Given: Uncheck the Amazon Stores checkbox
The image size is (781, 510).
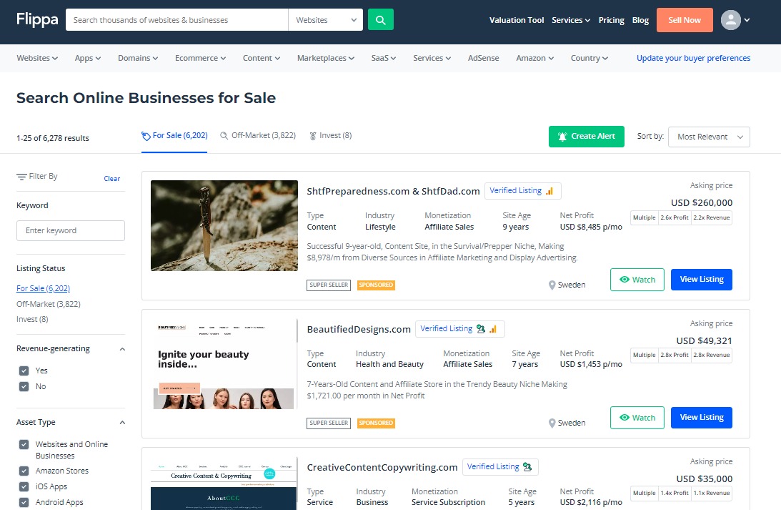Looking at the screenshot, I should point(24,471).
